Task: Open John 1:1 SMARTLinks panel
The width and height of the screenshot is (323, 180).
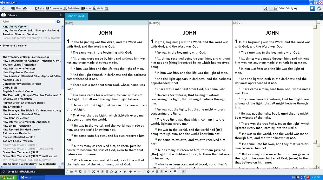Action: tap(21, 171)
